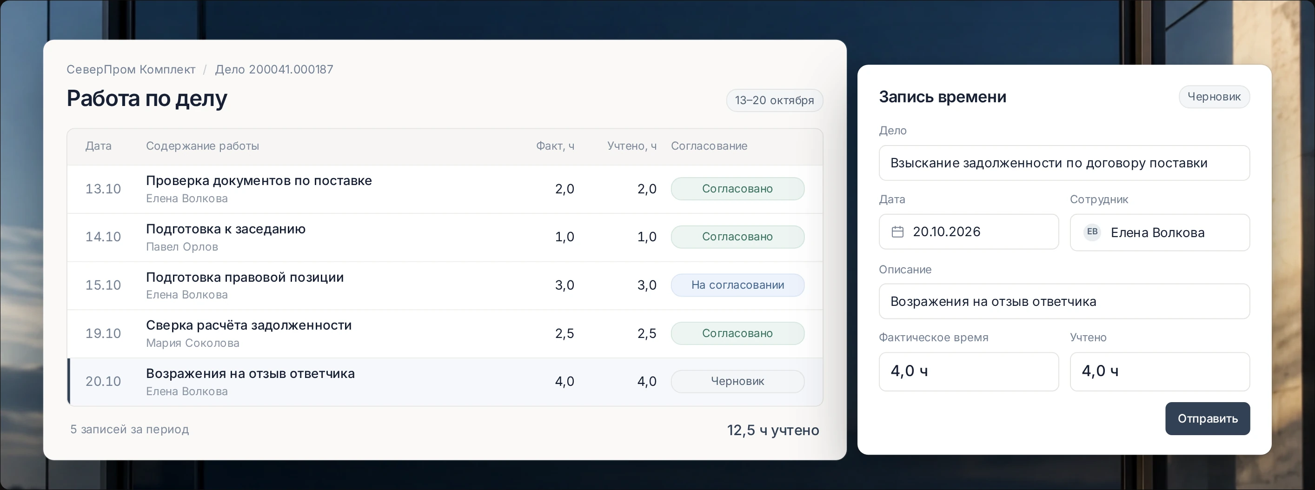Select the row Проверка документов по поставке
1315x490 pixels.
click(445, 189)
